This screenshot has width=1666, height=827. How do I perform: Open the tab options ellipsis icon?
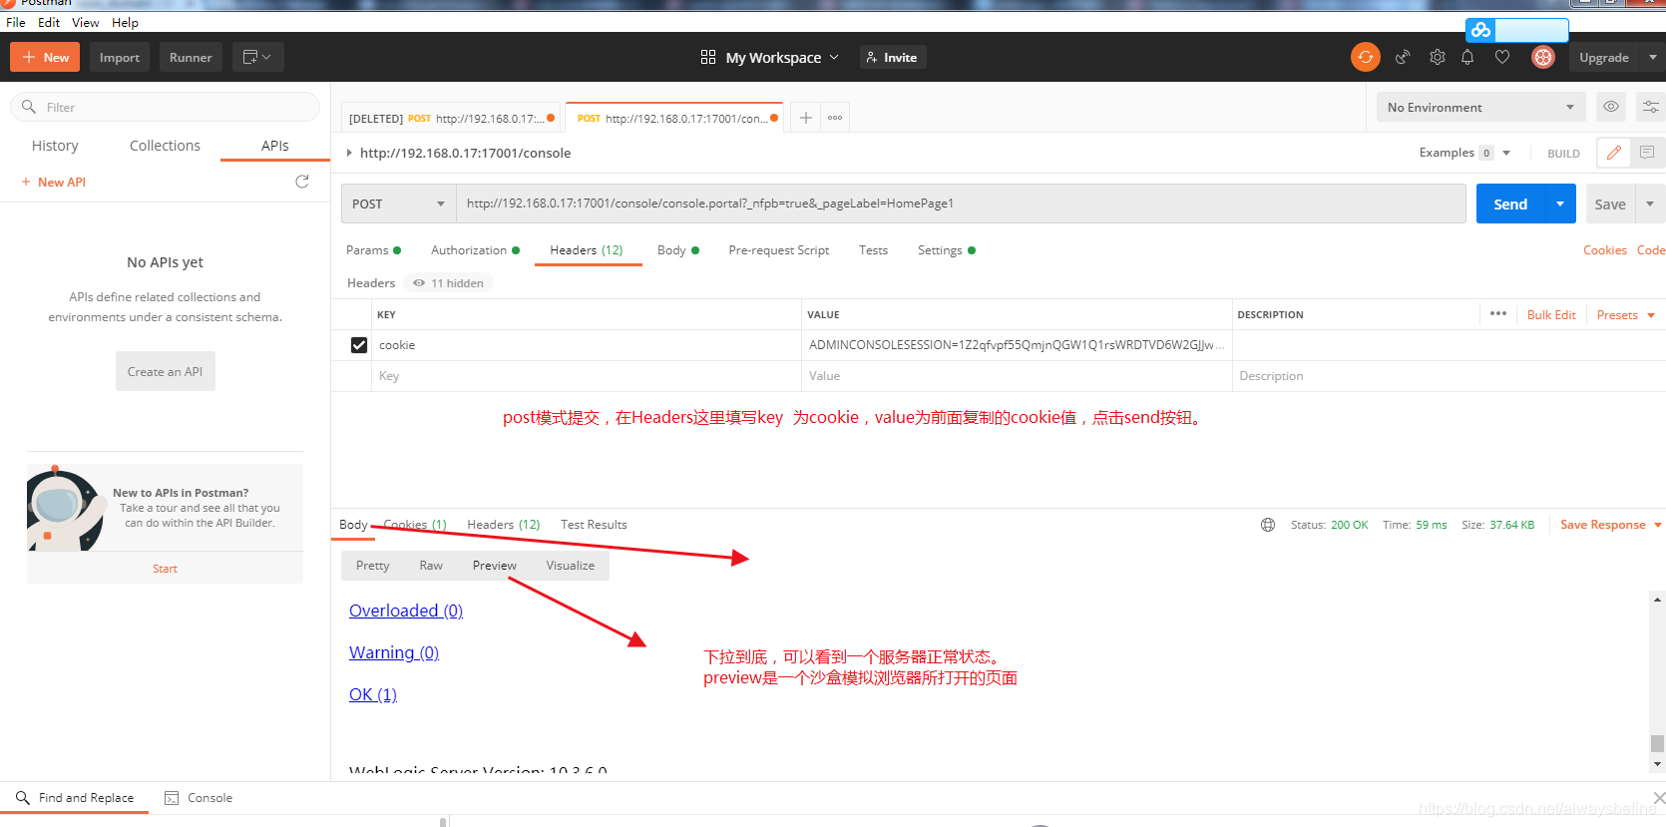[x=835, y=118]
